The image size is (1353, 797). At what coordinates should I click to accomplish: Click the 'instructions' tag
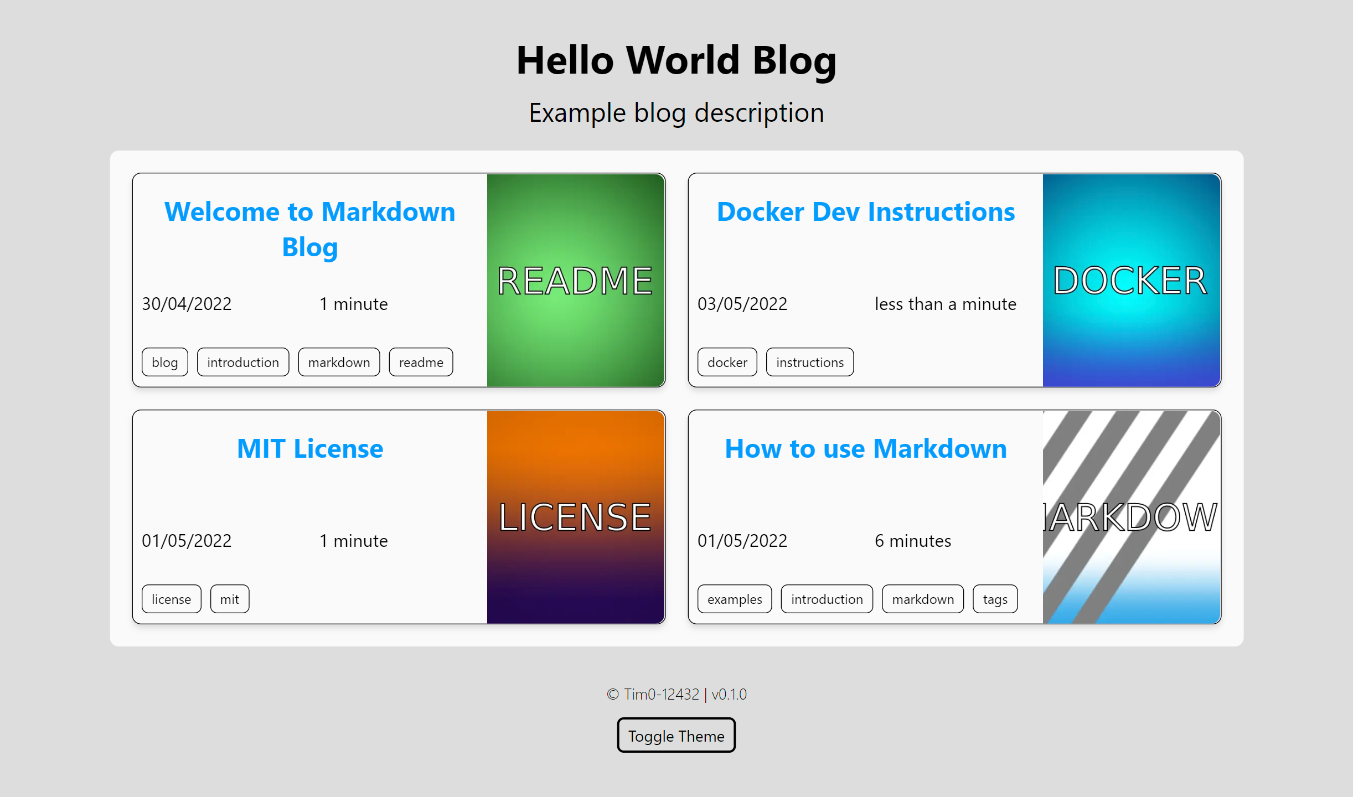[809, 363]
